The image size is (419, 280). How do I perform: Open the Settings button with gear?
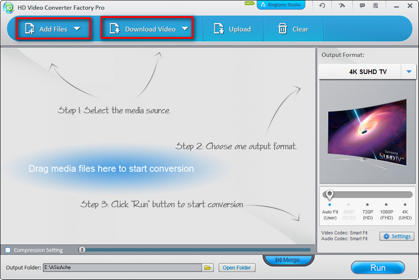(397, 236)
